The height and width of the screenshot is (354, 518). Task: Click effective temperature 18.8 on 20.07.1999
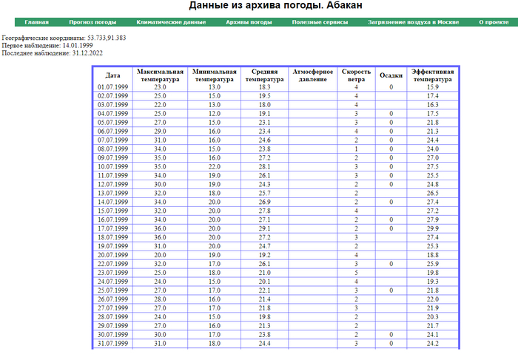click(x=432, y=255)
